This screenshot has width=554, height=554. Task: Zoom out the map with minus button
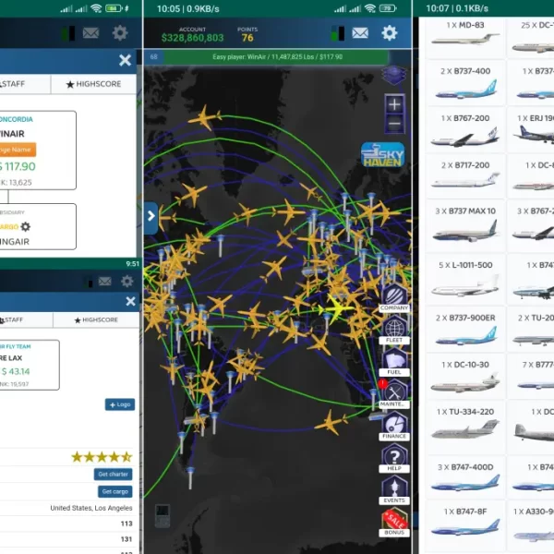pos(394,124)
